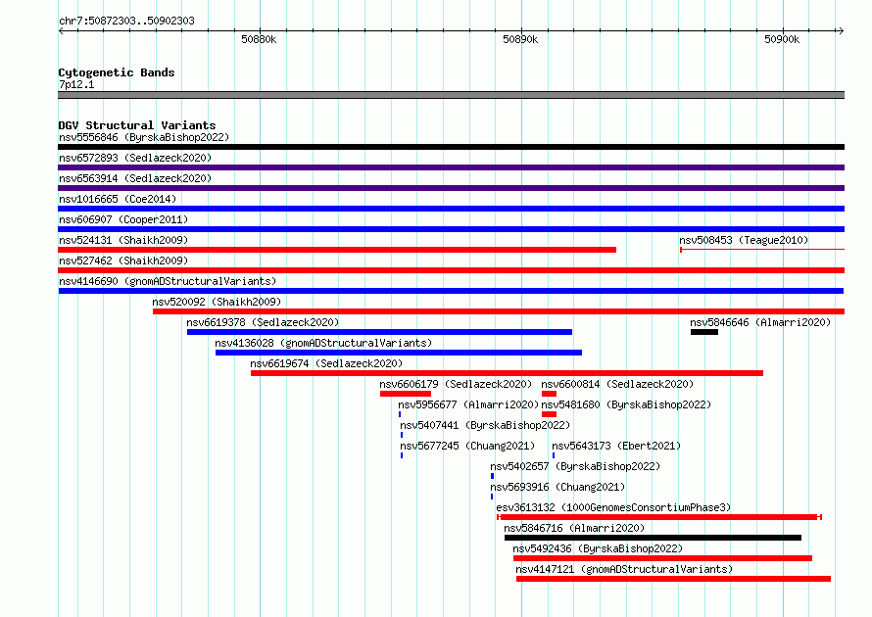Select the small red nsv6600814 bar
Image resolution: width=872 pixels, height=617 pixels.
(549, 394)
